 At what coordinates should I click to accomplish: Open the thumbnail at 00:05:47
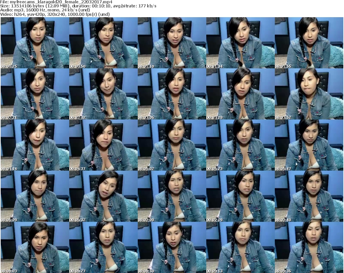click(x=309, y=145)
